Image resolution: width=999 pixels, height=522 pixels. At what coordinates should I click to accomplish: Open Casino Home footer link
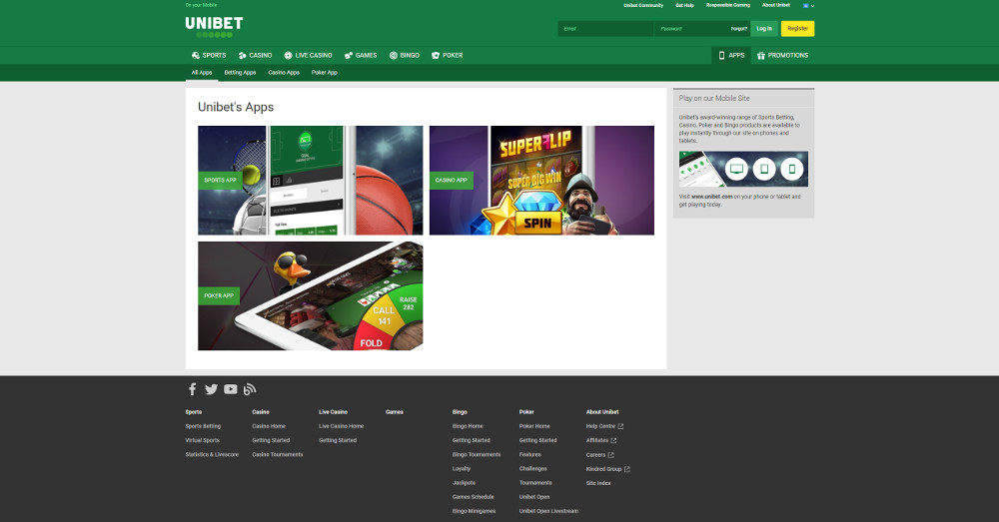(269, 426)
